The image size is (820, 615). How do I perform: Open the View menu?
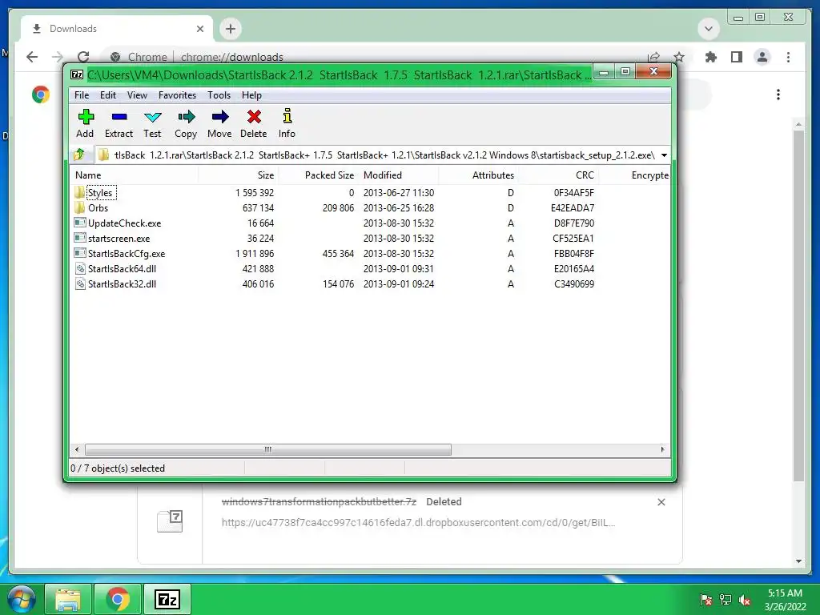coord(137,95)
